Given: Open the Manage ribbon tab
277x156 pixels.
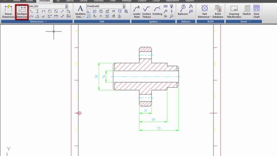Looking at the screenshot, I should click(127, 1).
